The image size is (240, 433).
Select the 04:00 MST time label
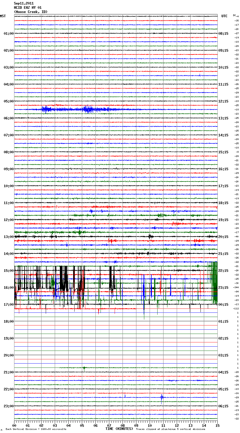(9, 84)
